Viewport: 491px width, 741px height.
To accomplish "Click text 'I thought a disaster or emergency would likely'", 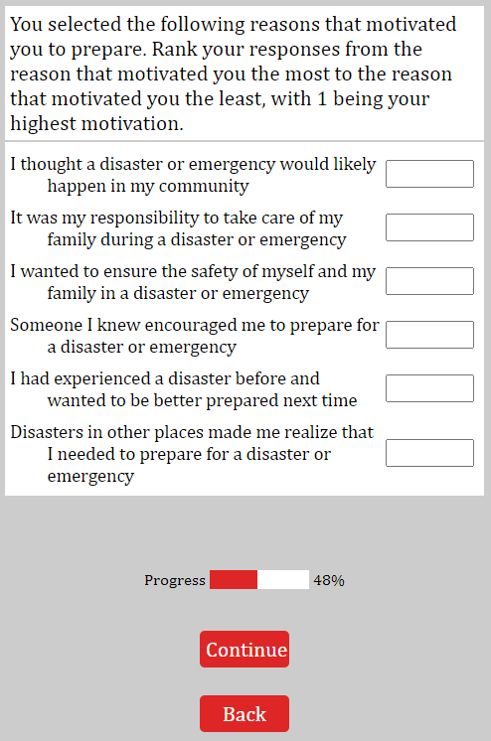I will [x=193, y=164].
